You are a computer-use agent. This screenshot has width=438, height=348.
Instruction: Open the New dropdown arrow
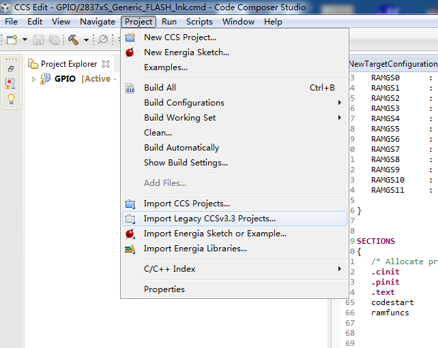click(x=25, y=39)
